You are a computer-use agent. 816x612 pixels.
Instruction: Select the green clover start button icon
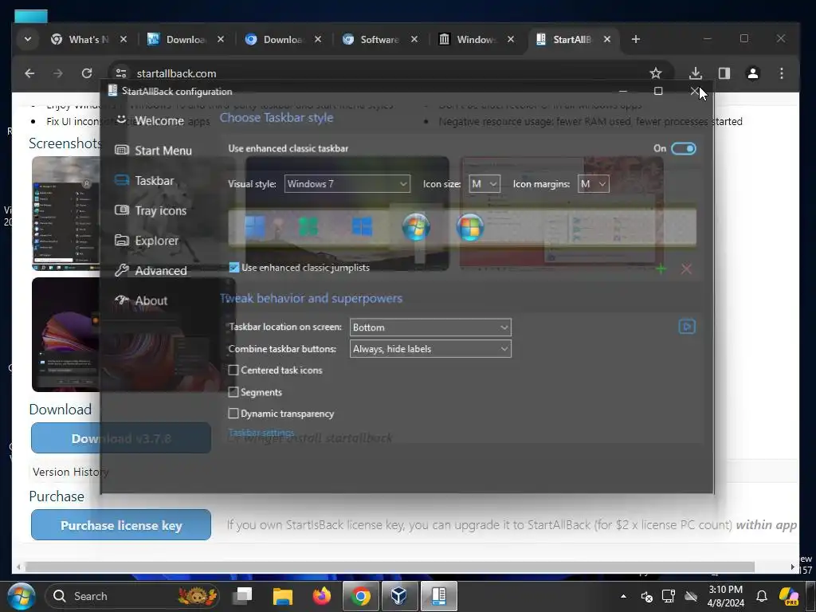pos(308,227)
